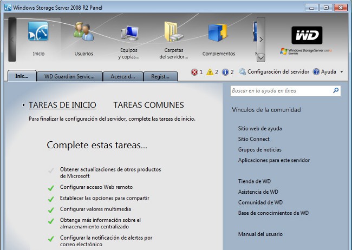
Task: Maximize the Panel window
Action: coord(326,8)
